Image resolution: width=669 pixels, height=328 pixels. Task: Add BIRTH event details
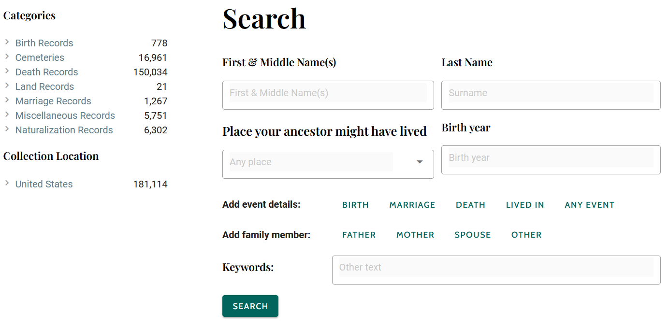click(x=355, y=205)
